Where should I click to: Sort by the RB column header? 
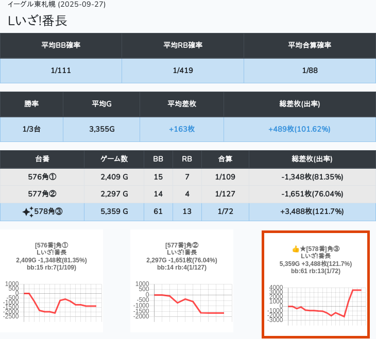point(187,159)
